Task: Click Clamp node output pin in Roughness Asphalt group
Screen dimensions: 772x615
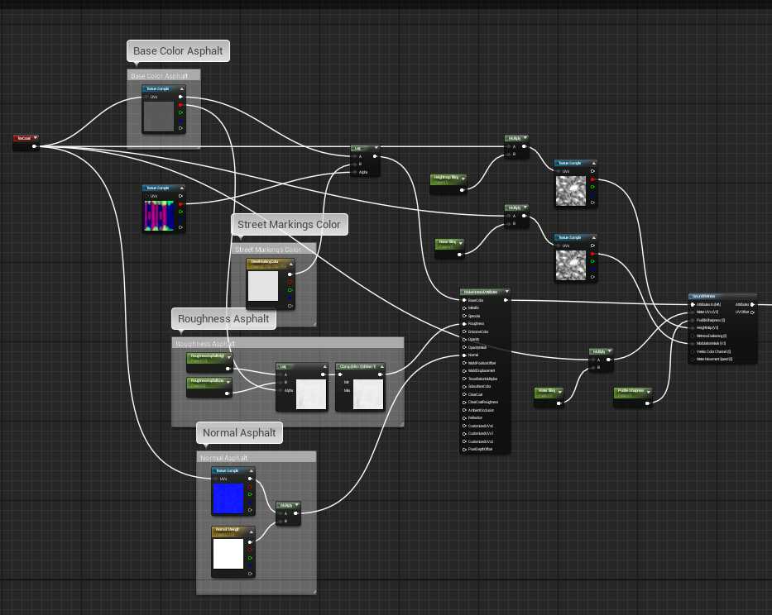Action: 380,374
